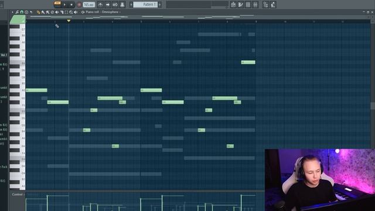
Task: Open the plugin picker icon
Action: (273, 5)
